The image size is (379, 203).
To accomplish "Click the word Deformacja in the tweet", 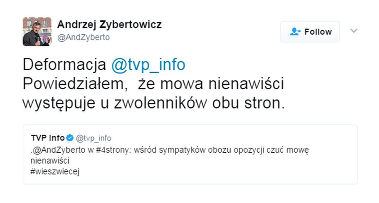I will tap(64, 65).
